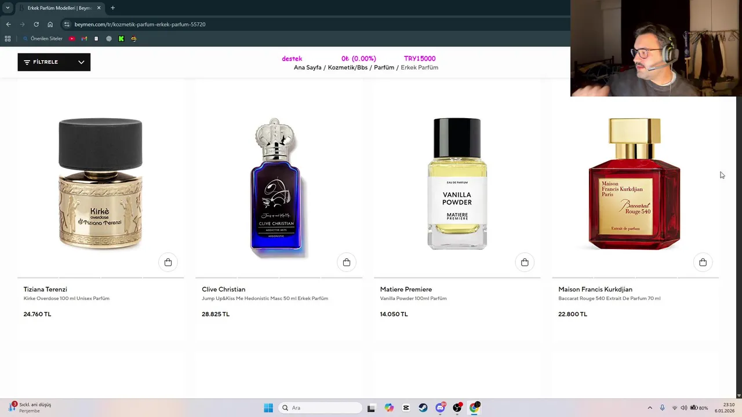Click Baccarat Rouge 540 Extrait product title
The image size is (742, 417).
[x=609, y=298]
